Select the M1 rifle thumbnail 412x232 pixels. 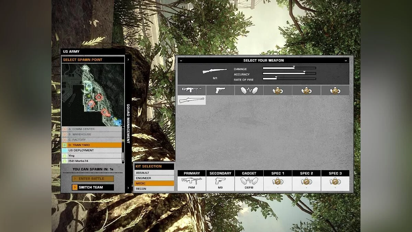(x=192, y=100)
